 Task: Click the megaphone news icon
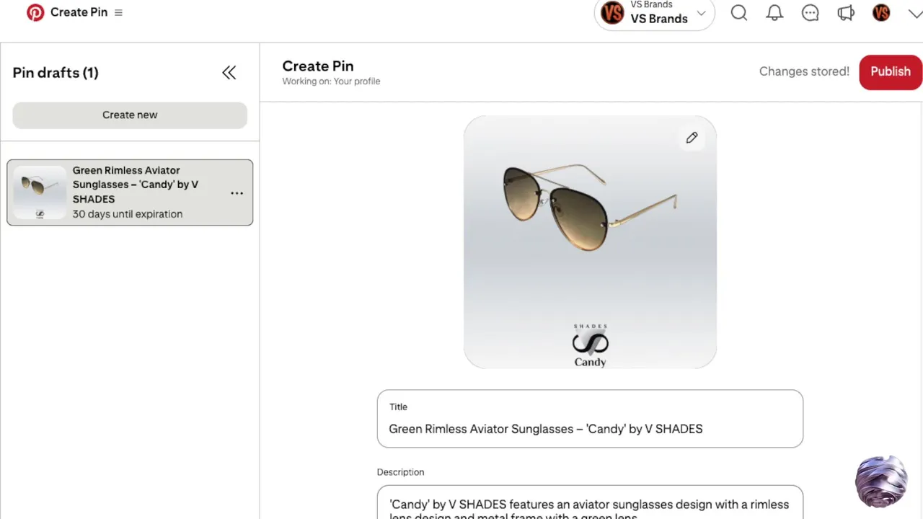tap(845, 13)
